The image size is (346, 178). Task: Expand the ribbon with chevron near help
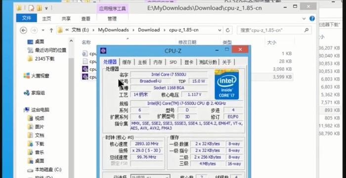[304, 19]
